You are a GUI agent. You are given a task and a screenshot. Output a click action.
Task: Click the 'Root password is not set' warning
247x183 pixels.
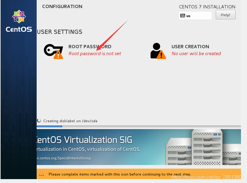tap(95, 54)
